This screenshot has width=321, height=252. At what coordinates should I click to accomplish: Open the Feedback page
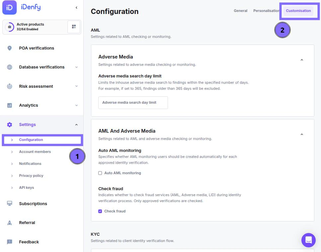tap(29, 242)
